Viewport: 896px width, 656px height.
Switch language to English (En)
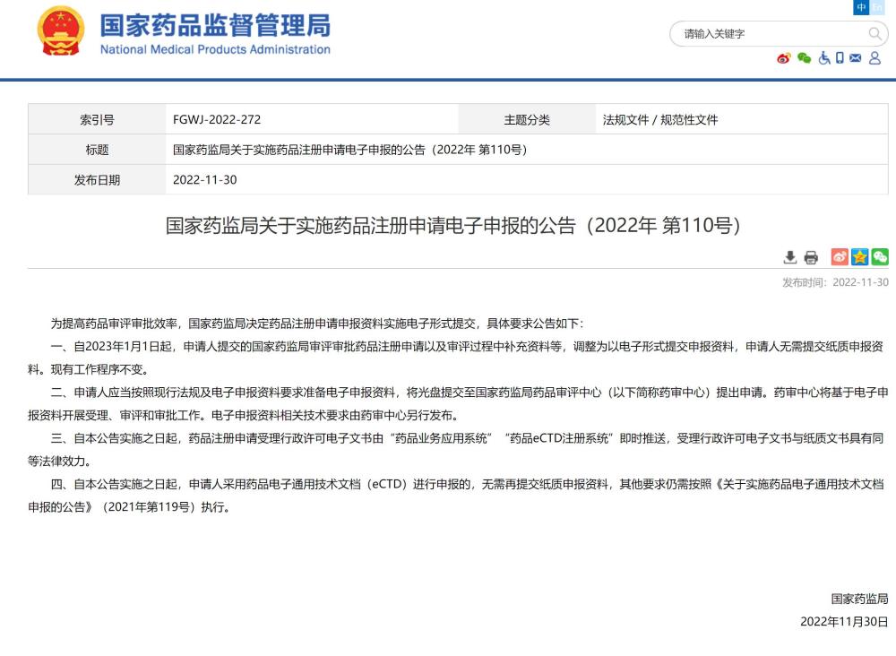[x=876, y=7]
